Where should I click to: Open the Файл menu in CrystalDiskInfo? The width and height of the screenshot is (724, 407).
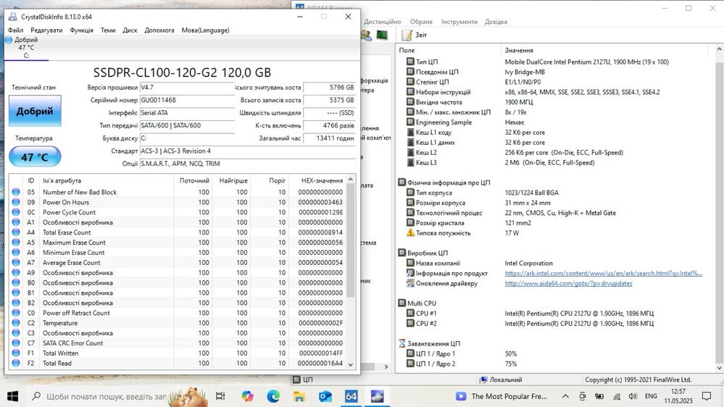tap(15, 30)
